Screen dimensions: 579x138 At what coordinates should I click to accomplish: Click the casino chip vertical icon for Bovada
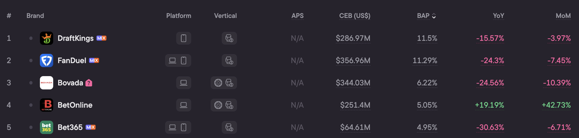click(x=218, y=83)
